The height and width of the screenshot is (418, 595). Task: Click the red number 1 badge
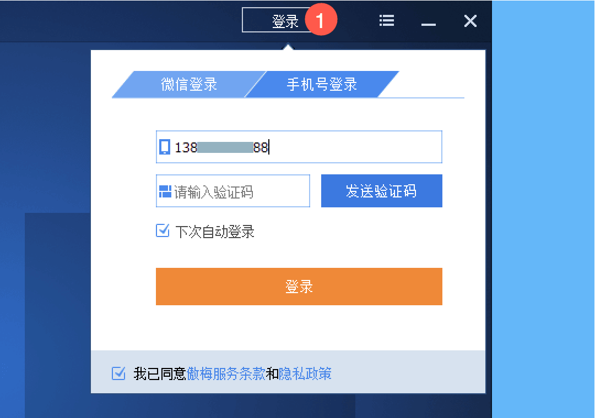point(321,19)
